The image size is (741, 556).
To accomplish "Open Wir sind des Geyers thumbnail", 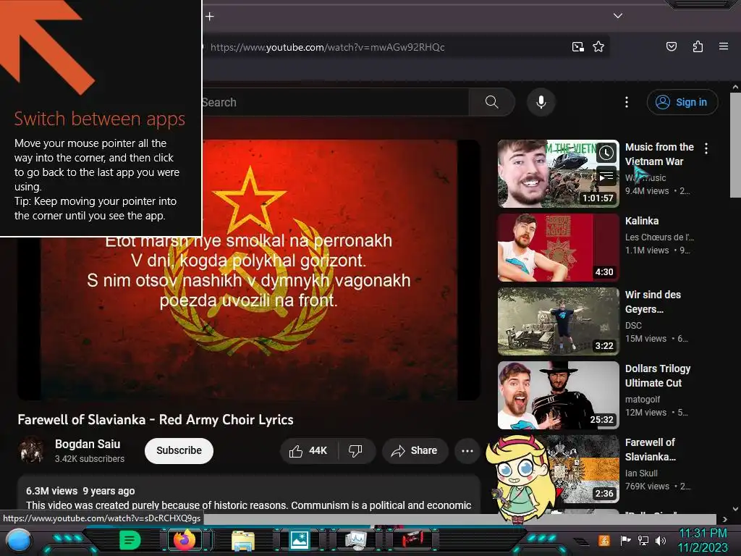I will tap(558, 321).
